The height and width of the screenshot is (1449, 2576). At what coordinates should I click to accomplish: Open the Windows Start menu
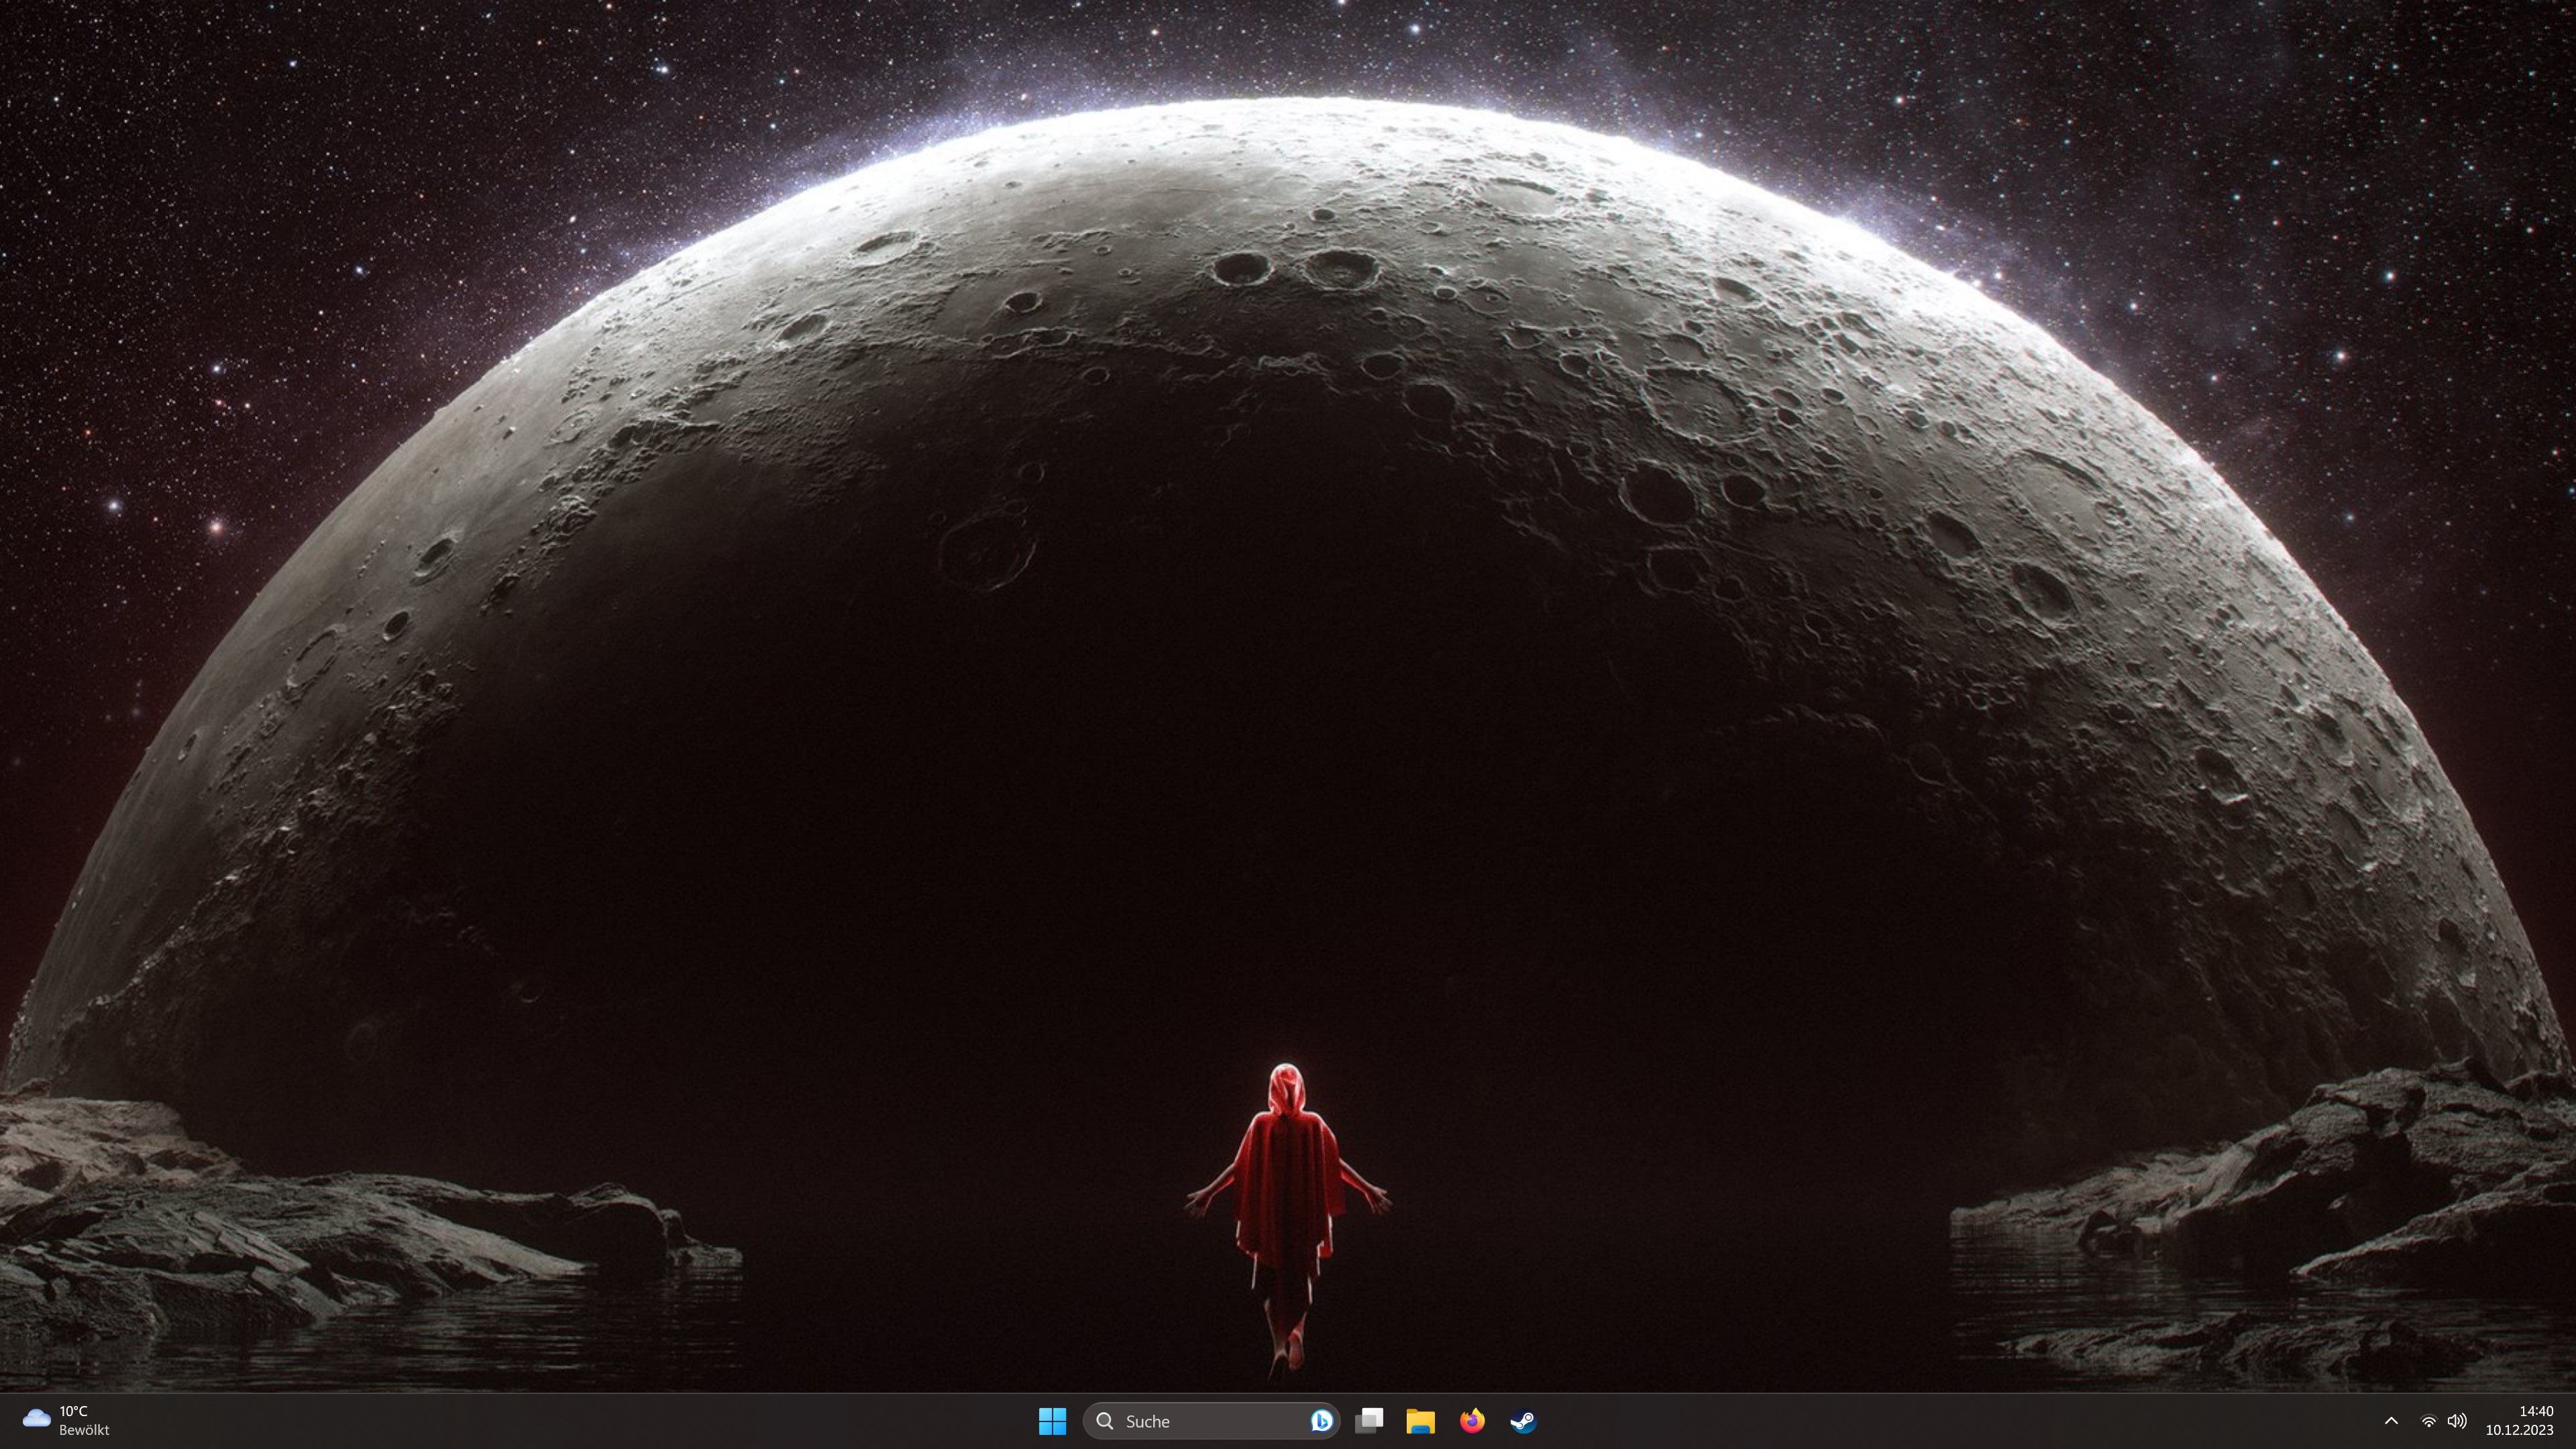coord(1052,1421)
